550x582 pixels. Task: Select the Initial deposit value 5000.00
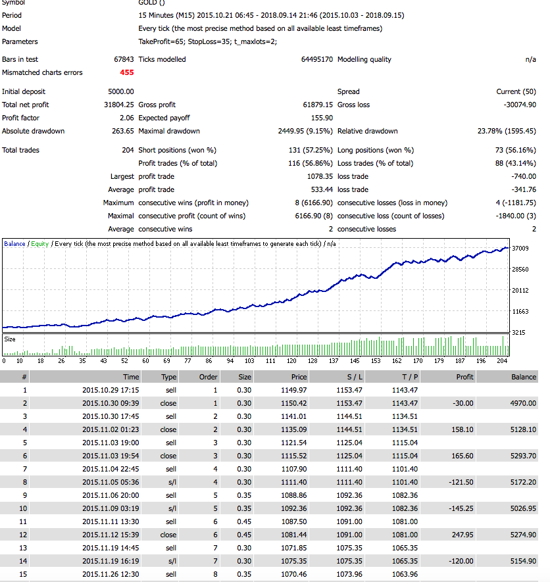tap(120, 91)
